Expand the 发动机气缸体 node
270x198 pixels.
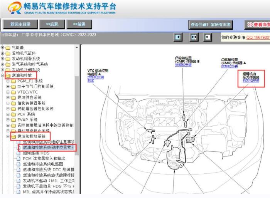[x=2, y=53]
